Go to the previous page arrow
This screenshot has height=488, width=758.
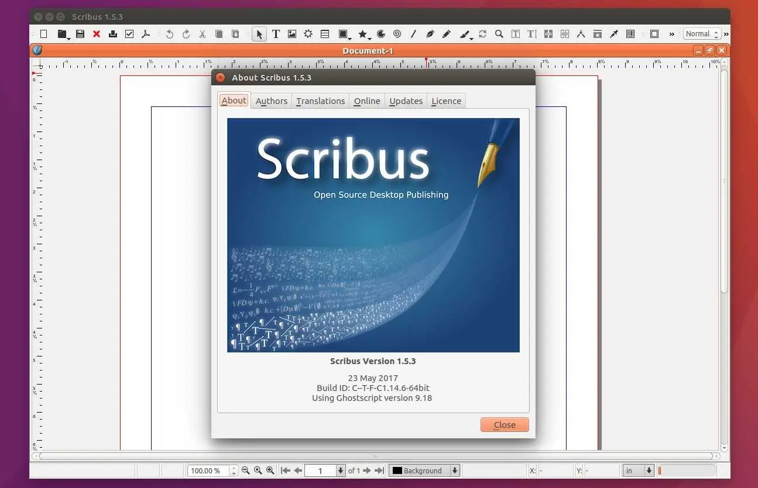298,470
